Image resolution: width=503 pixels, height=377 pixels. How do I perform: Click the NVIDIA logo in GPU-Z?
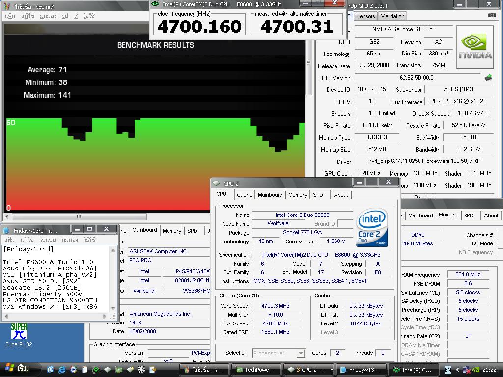click(475, 47)
